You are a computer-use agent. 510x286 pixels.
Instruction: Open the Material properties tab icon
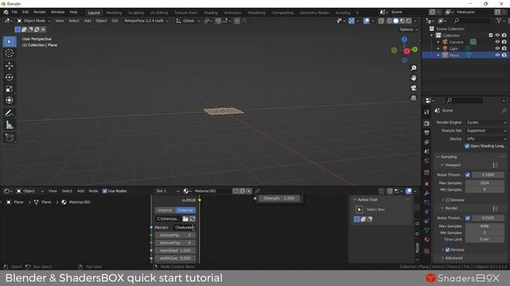427,240
